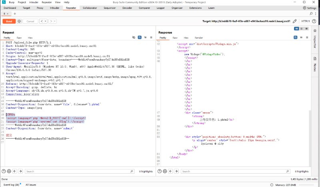Click the request search settings gear icon
Screen dimensions: 320x187
(x=9, y=171)
